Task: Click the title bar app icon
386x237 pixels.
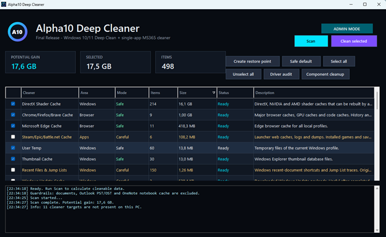Action: point(4,4)
